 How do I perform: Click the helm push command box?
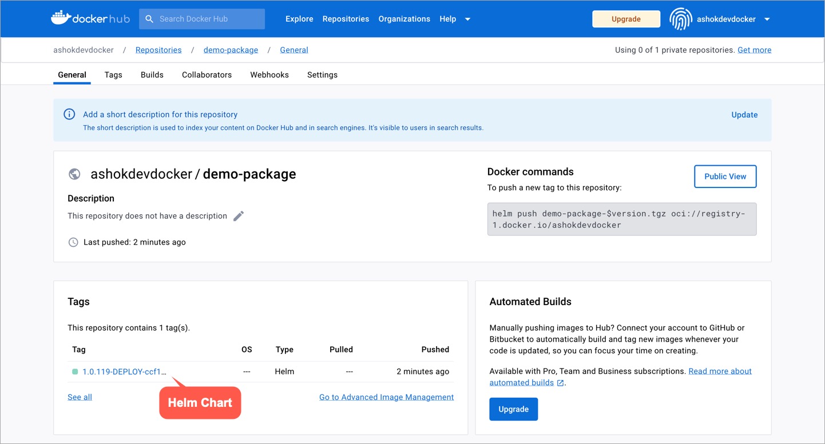[x=621, y=219]
